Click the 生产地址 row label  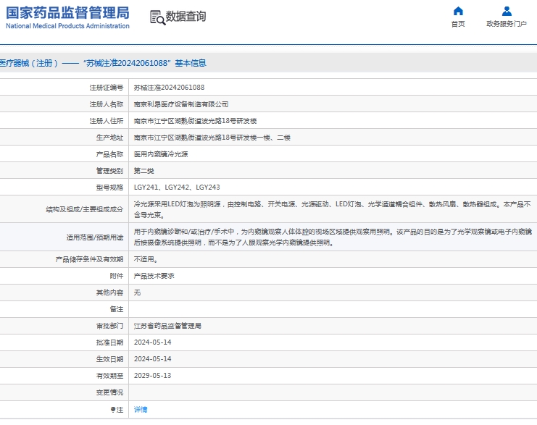[x=109, y=138]
